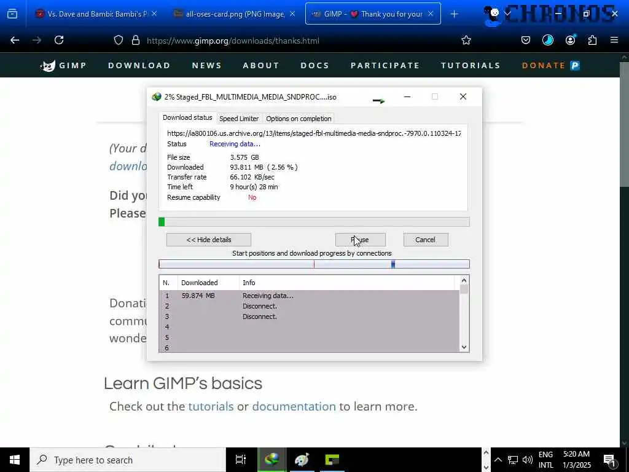
Task: Click the archive.org download URL text
Action: point(314,133)
